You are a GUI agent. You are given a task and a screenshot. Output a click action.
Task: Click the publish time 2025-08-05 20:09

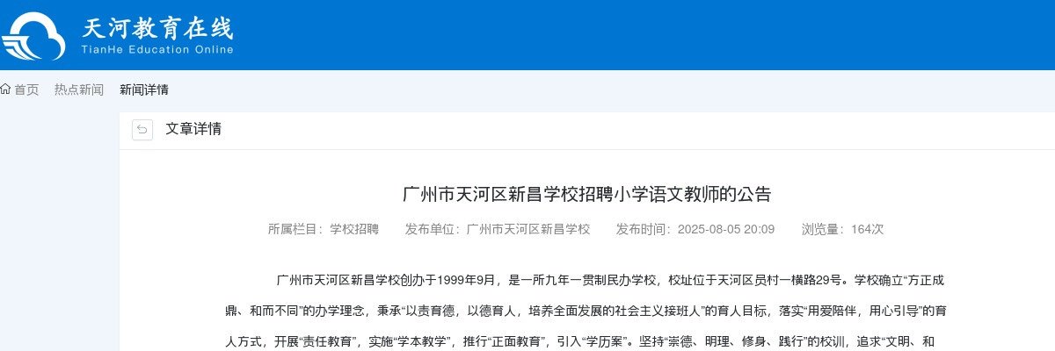724,229
